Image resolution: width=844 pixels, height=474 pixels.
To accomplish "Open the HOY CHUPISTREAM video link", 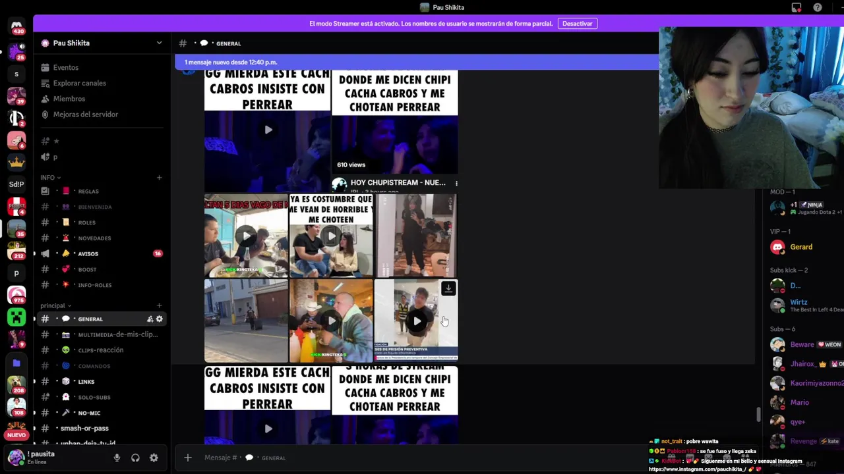I will (x=398, y=182).
